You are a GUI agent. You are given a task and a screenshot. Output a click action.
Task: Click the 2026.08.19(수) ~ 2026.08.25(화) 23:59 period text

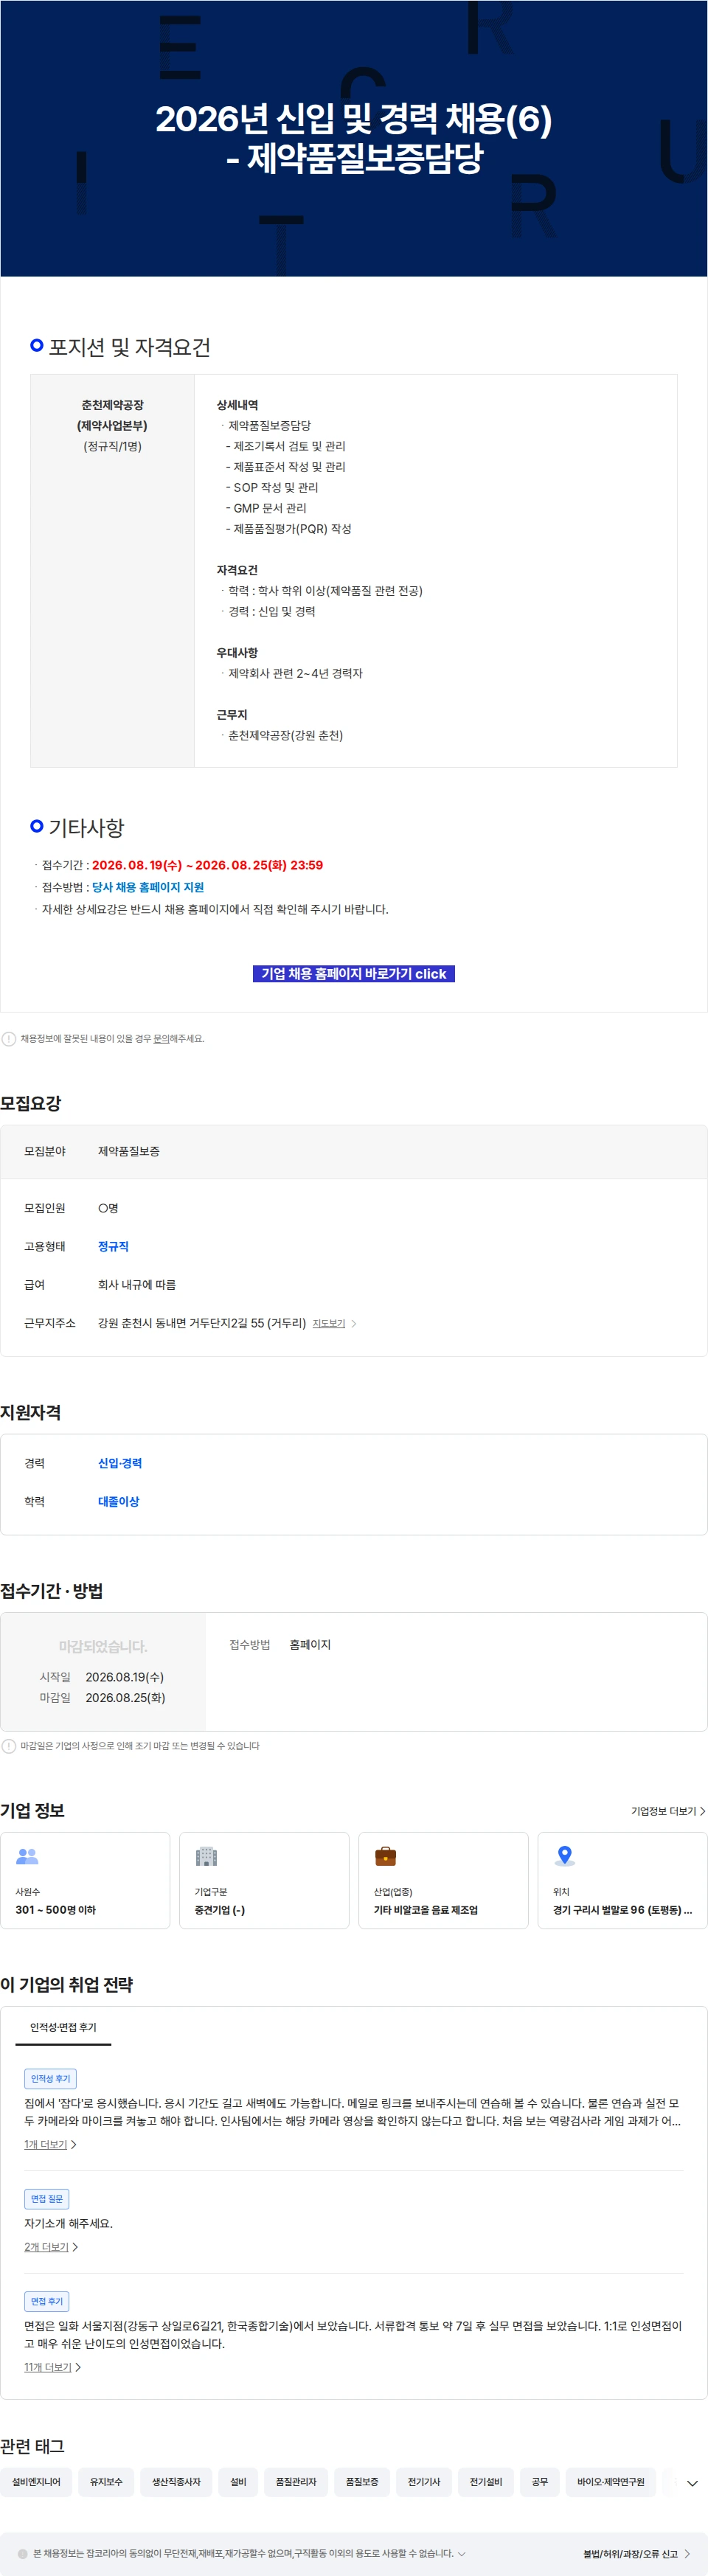207,865
